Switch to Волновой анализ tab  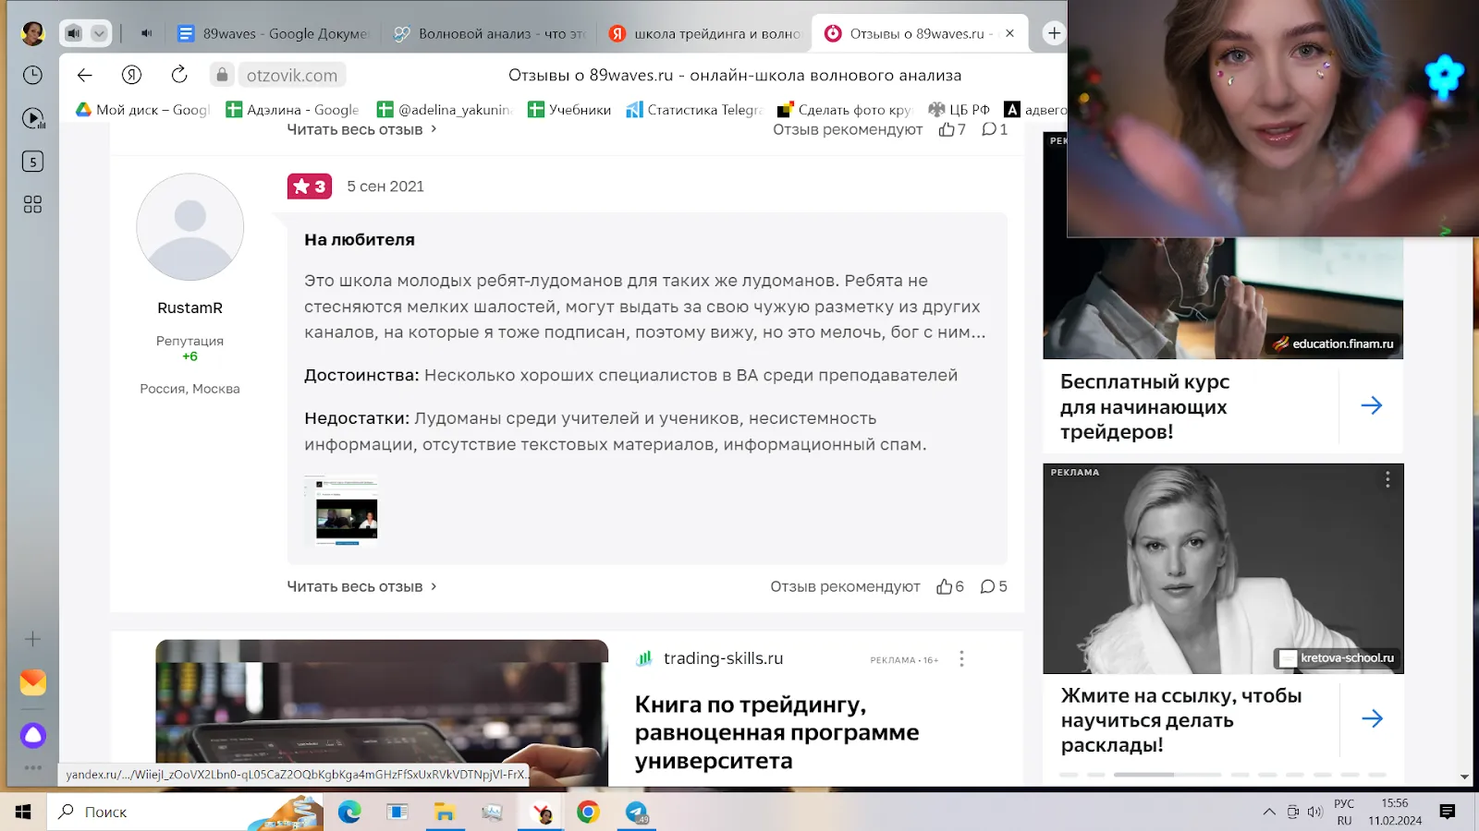[x=490, y=33]
